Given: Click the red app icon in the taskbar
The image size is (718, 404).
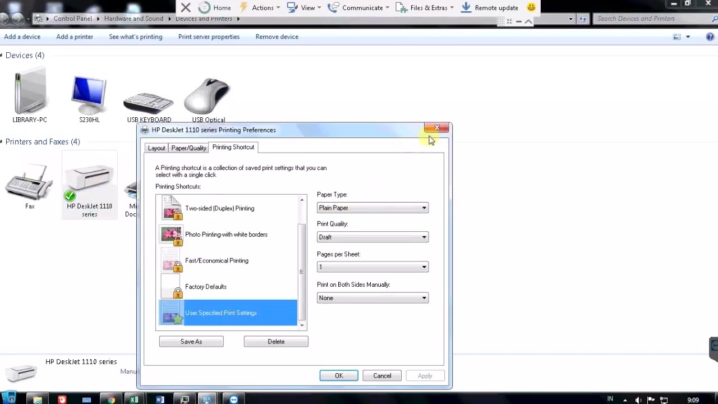Looking at the screenshot, I should pyautogui.click(x=62, y=400).
